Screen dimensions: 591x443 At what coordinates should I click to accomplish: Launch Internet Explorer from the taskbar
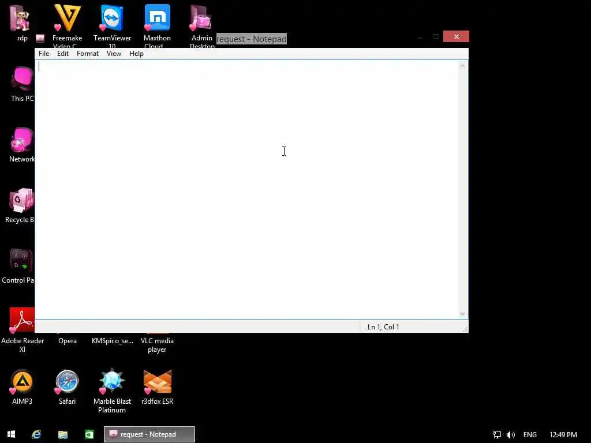pos(36,434)
